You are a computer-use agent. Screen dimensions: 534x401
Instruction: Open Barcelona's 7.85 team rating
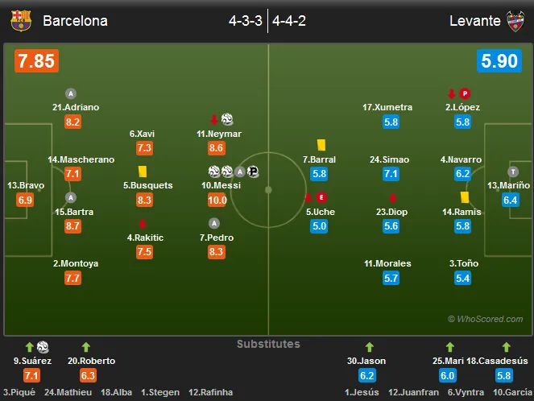coord(36,61)
